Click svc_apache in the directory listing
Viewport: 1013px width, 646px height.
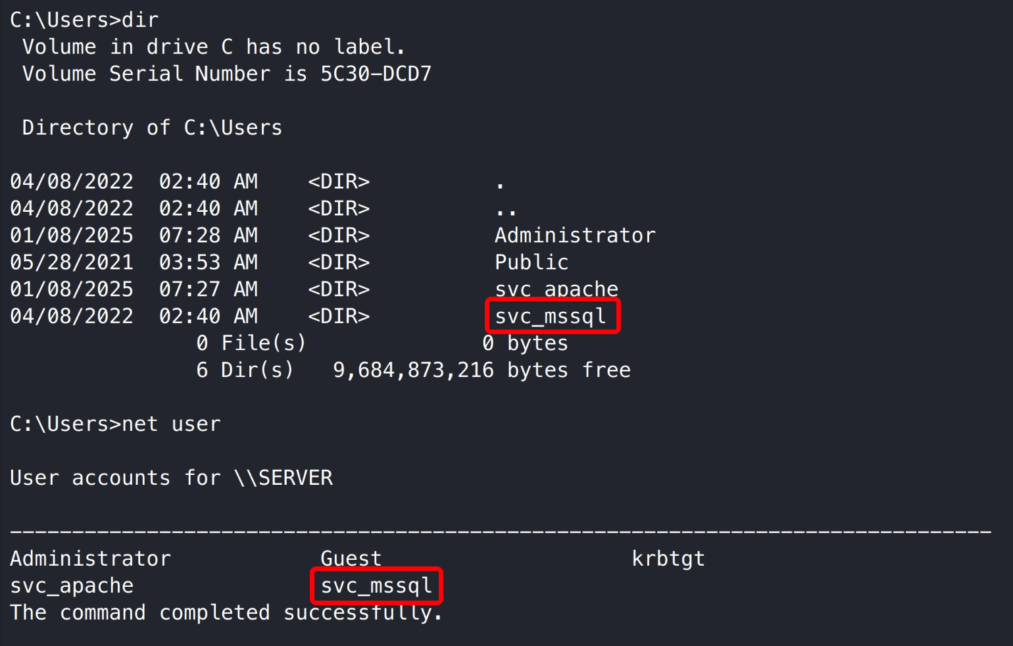click(x=556, y=289)
